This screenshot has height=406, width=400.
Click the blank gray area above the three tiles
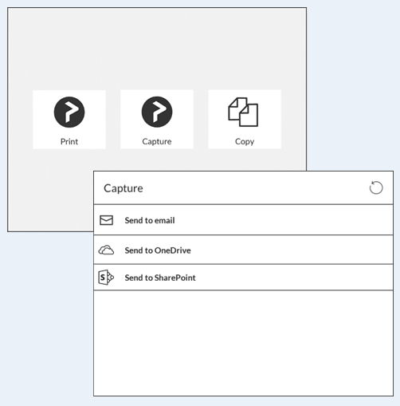tap(157, 49)
